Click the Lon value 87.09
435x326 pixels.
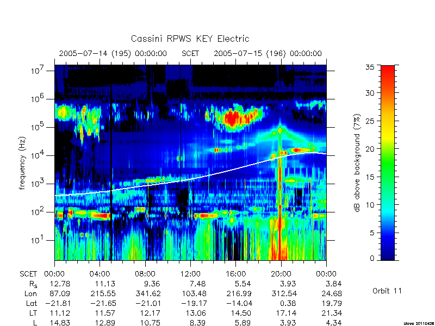[60, 293]
